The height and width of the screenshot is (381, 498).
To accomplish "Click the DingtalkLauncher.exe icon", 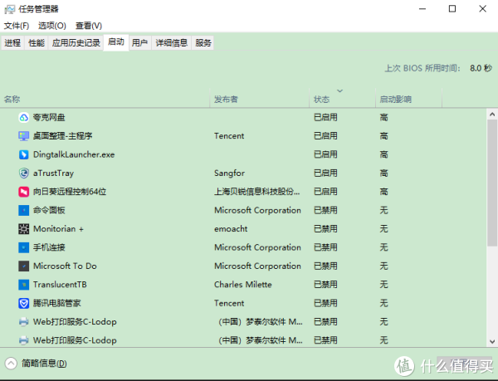I will (x=23, y=154).
